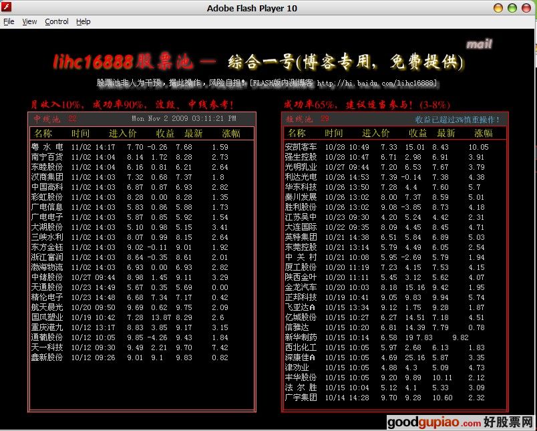Select the 光明乳业 stock row
The width and height of the screenshot is (537, 431).
[x=385, y=167]
